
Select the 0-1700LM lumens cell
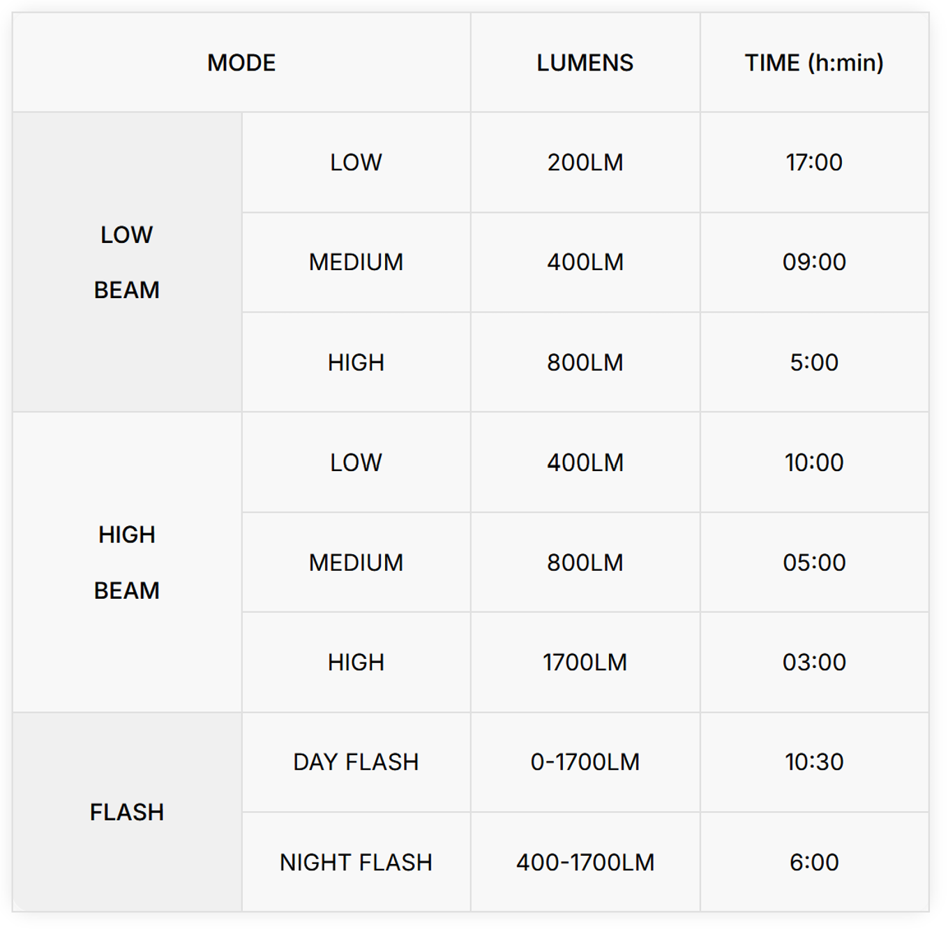coord(585,762)
